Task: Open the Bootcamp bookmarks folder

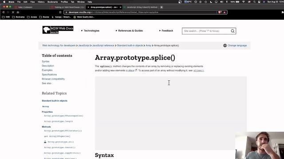Action: [18, 17]
